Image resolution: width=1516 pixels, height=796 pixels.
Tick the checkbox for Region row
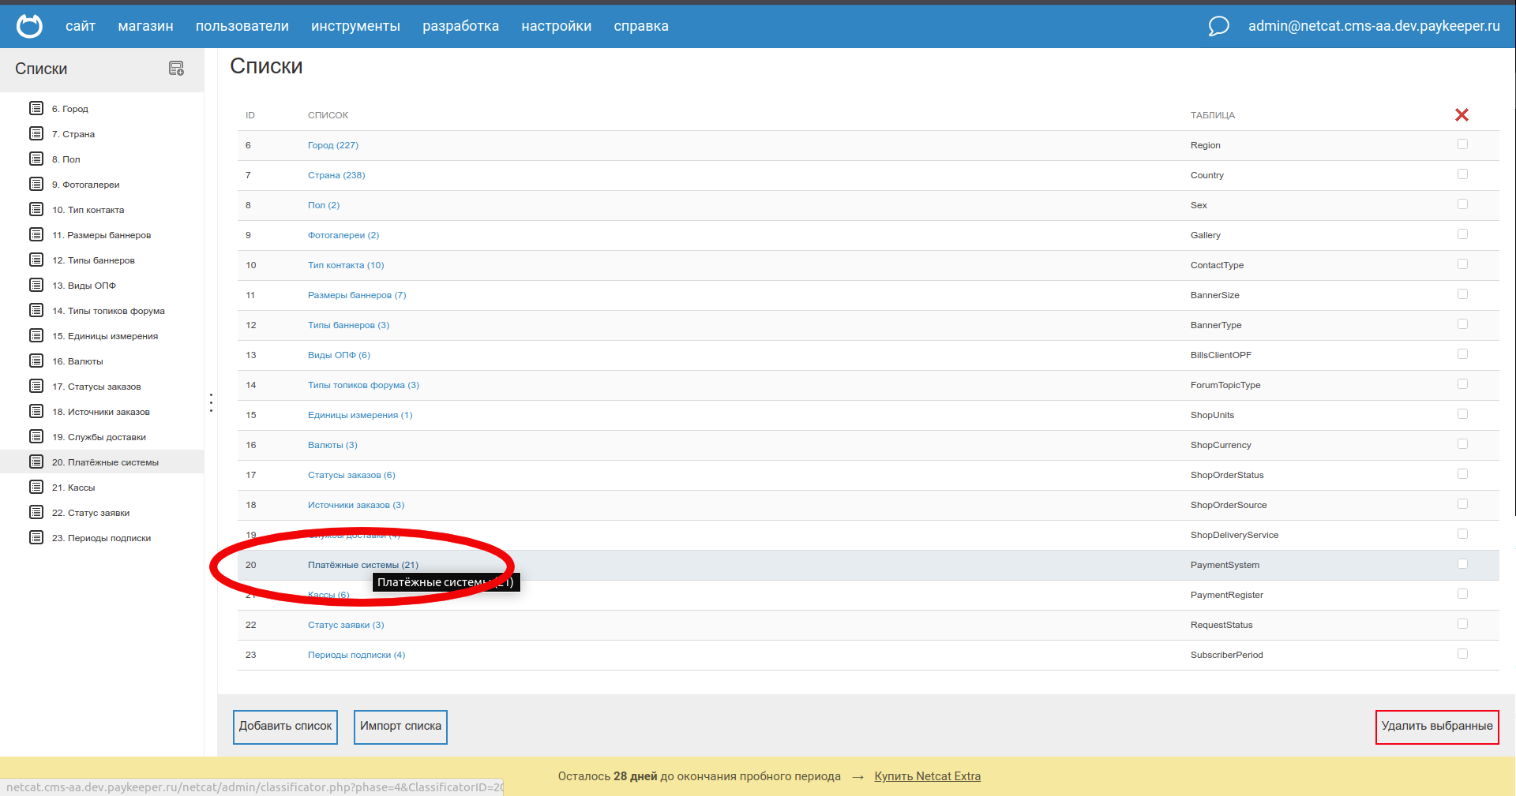pyautogui.click(x=1462, y=144)
